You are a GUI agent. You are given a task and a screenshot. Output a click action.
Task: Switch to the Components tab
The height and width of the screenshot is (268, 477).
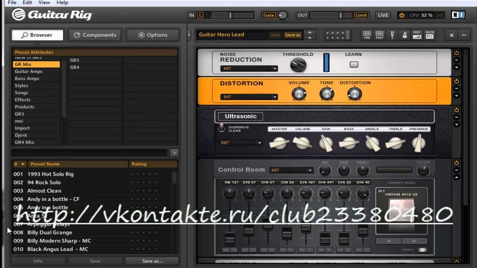(x=95, y=35)
